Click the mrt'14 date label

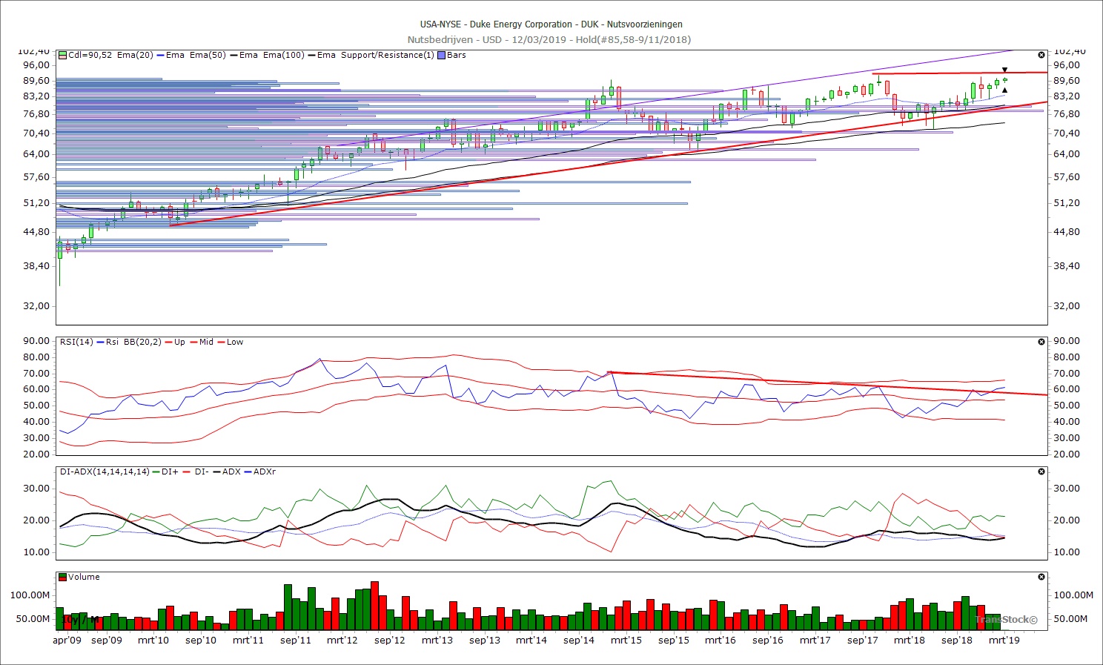(531, 640)
